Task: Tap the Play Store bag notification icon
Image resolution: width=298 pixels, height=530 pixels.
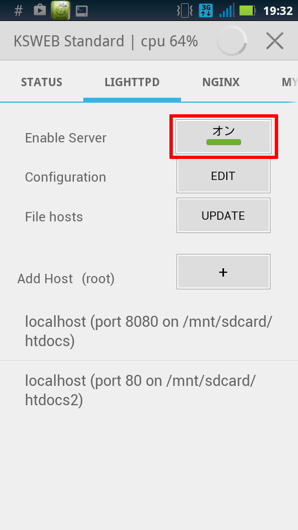Action: (x=40, y=10)
